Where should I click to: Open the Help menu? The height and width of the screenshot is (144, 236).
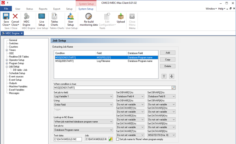pyautogui.click(x=222, y=9)
